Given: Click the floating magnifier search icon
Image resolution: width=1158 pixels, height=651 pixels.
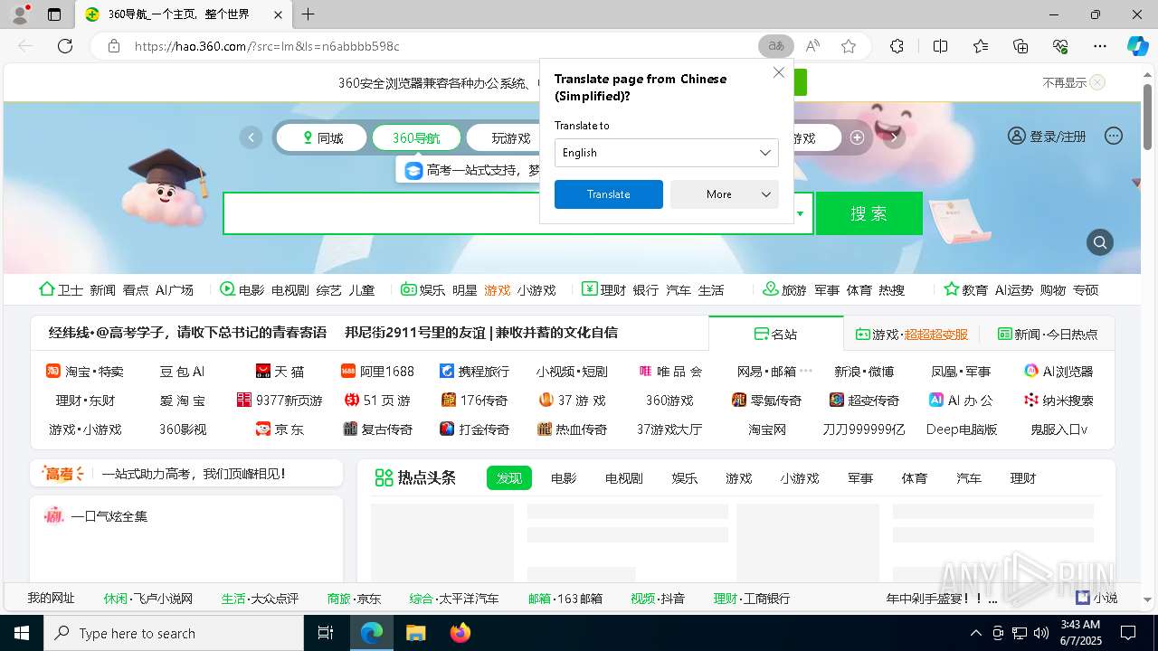Looking at the screenshot, I should (1100, 242).
